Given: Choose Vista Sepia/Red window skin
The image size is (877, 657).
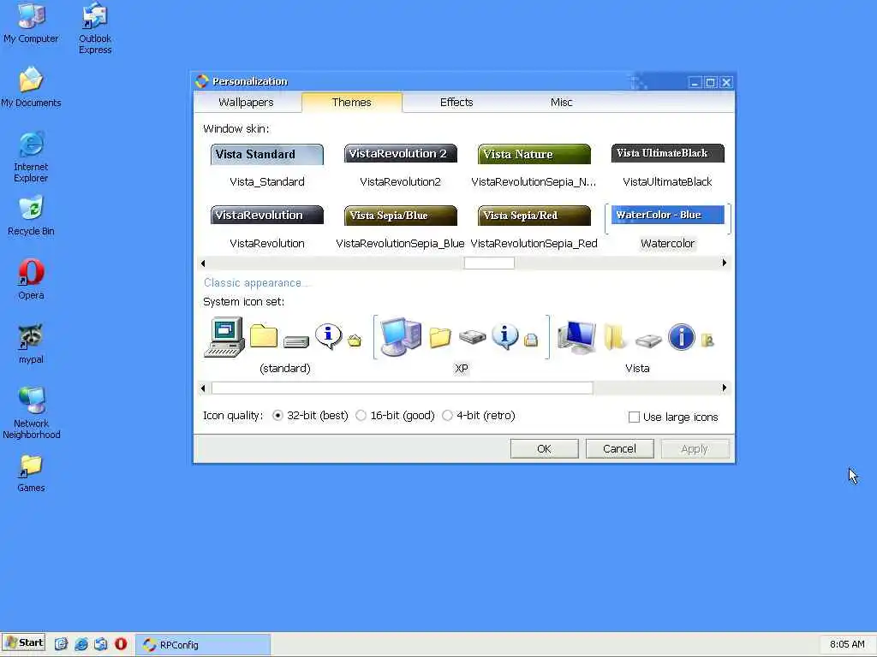Looking at the screenshot, I should (534, 228).
